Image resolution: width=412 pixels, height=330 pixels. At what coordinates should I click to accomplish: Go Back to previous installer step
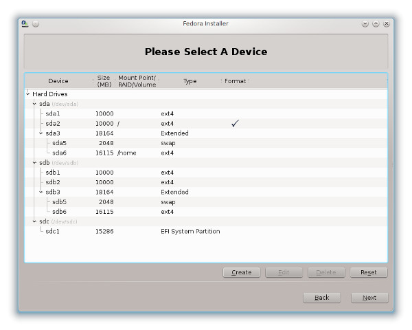(321, 298)
